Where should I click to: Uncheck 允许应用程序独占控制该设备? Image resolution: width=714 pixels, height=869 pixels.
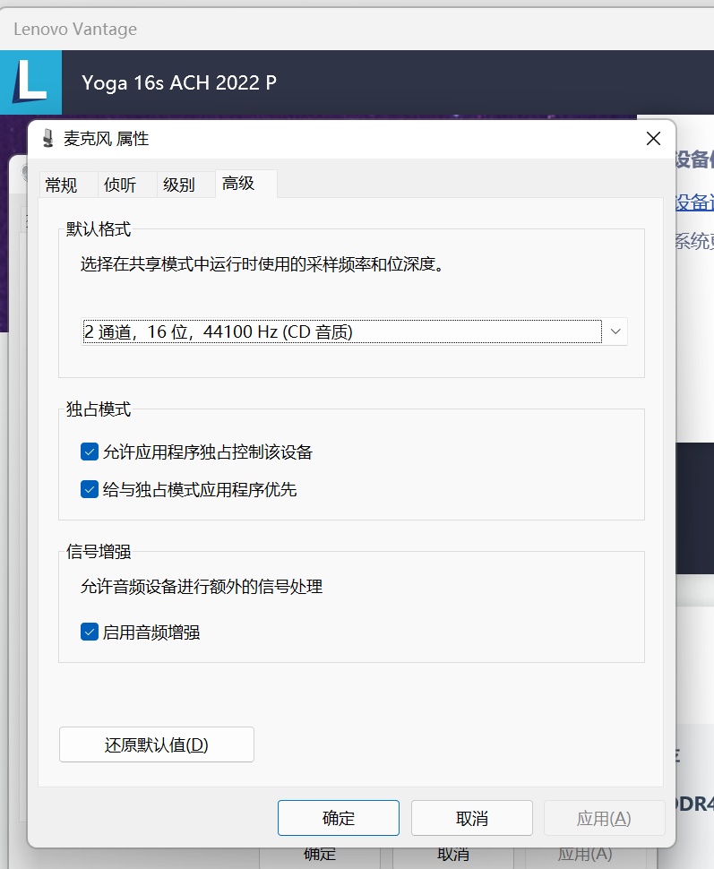tap(89, 452)
